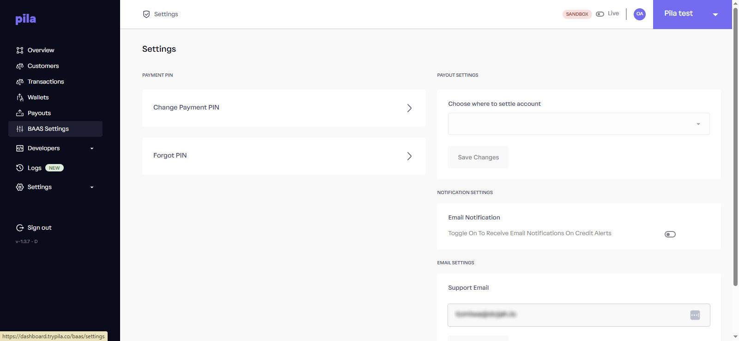Image resolution: width=739 pixels, height=341 pixels.
Task: Click Sign out link
Action: point(40,228)
